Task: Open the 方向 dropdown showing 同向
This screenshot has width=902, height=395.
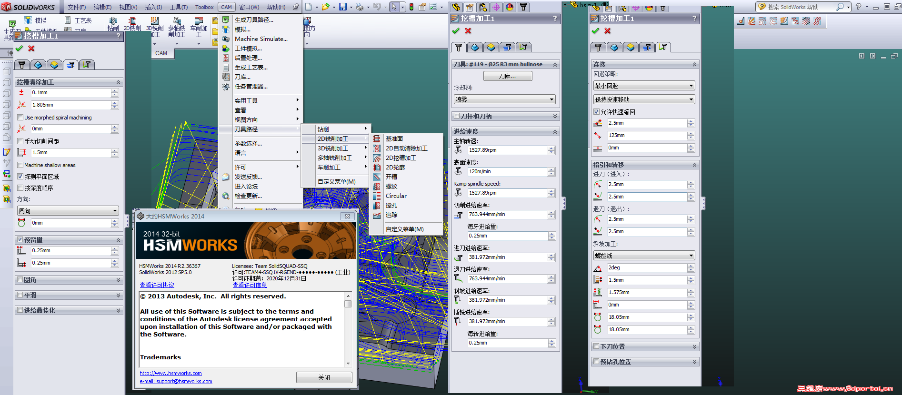Action: tap(68, 211)
